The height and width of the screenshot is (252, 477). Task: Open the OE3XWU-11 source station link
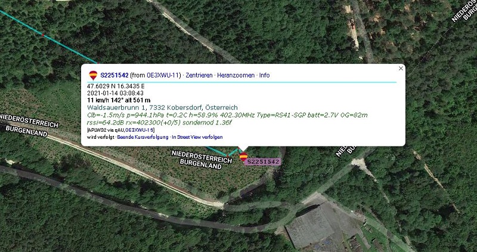coord(163,75)
